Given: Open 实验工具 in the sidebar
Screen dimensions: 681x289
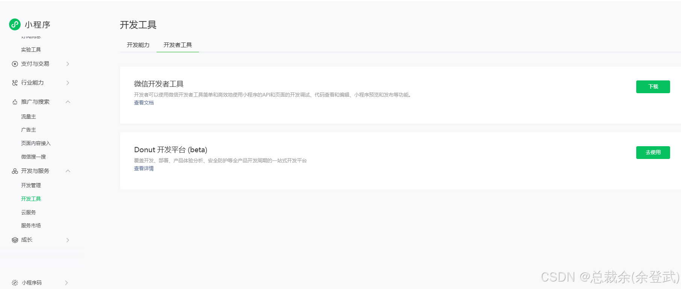Looking at the screenshot, I should point(31,50).
